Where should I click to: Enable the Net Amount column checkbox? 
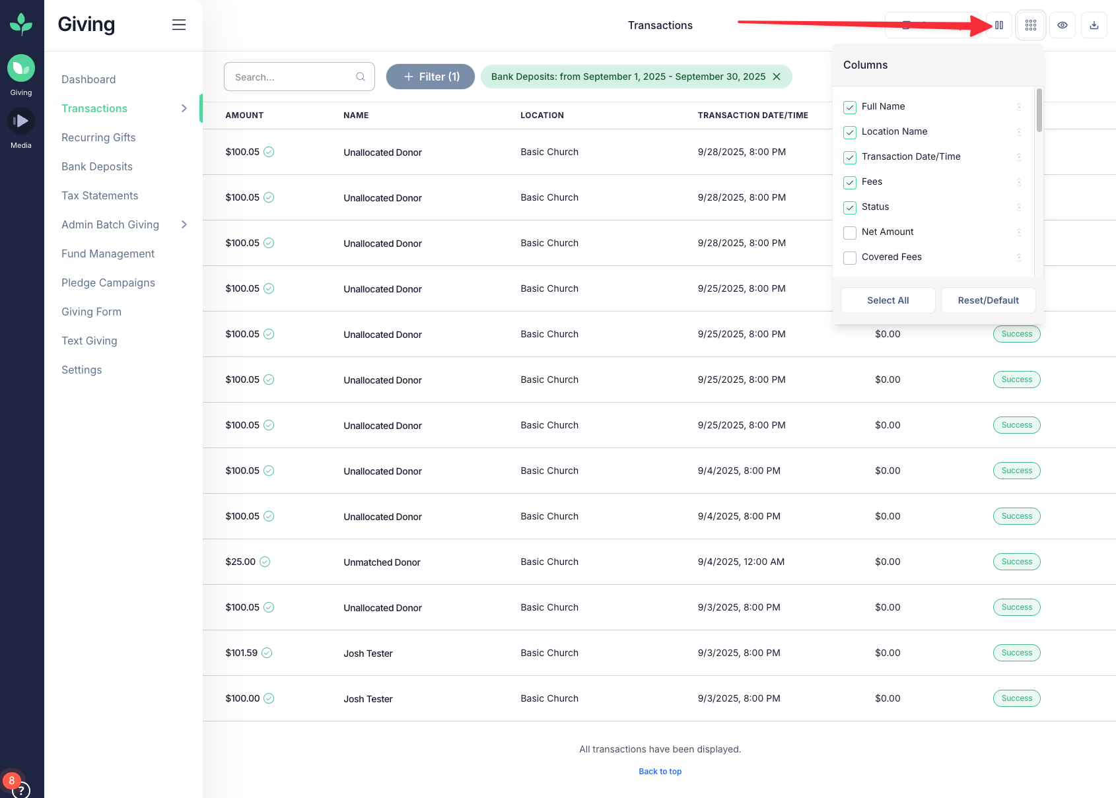[850, 232]
